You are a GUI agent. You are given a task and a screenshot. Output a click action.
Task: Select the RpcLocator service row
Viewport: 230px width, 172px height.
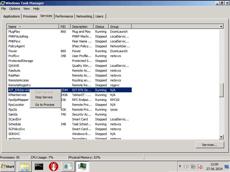(16, 105)
